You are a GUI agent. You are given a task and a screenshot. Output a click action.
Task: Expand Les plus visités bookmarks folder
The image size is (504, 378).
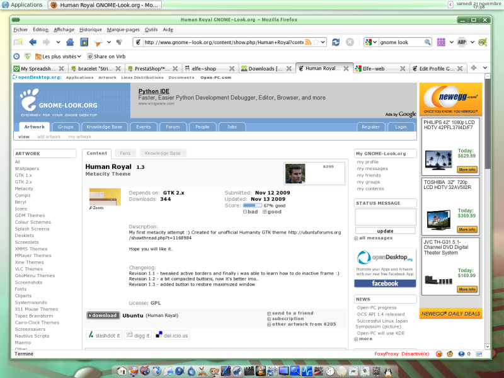pos(58,56)
